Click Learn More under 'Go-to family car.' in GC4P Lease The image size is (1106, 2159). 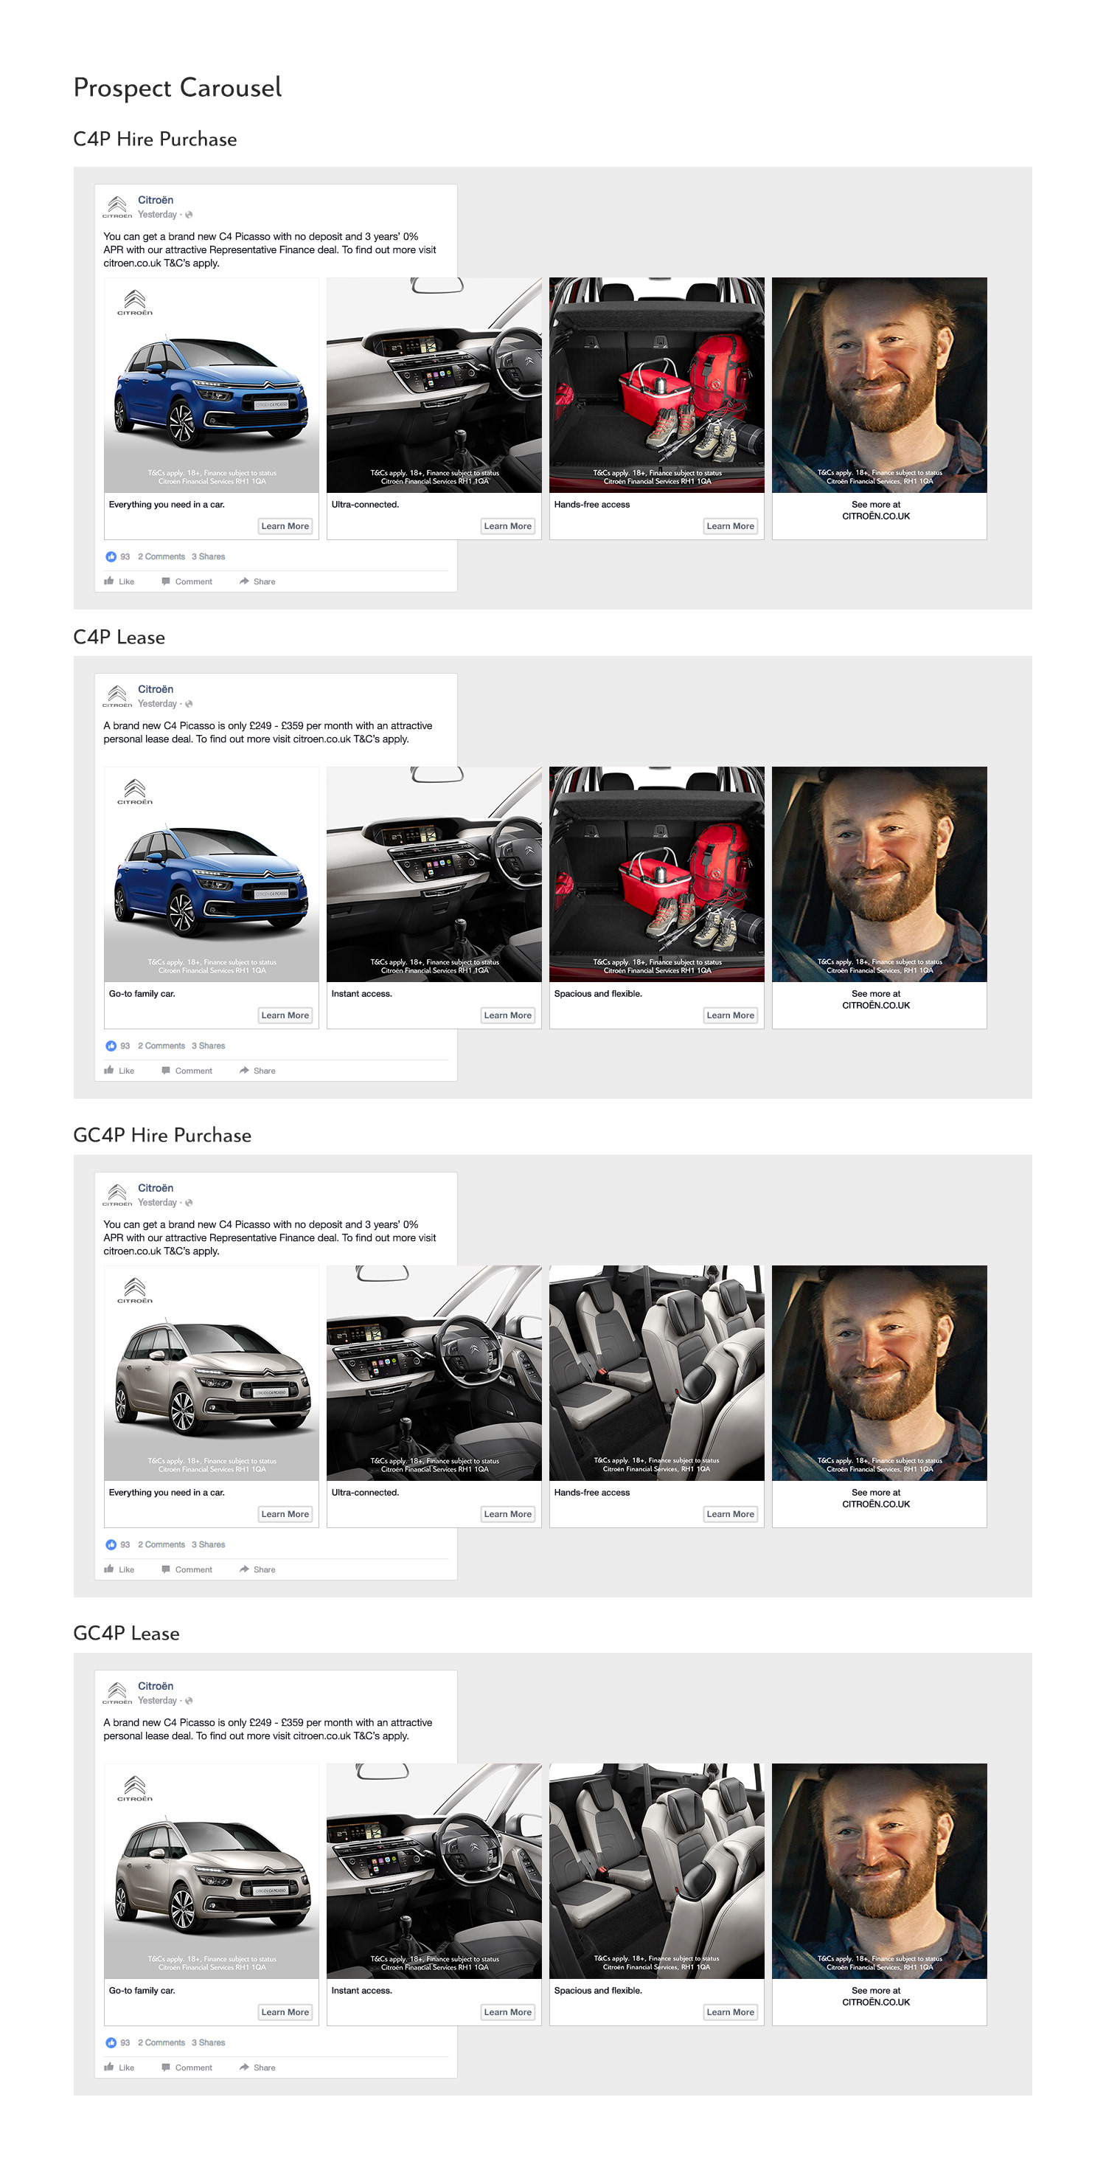pos(285,2012)
